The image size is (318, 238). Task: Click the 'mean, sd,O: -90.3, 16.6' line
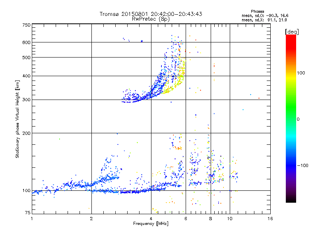coord(265,15)
